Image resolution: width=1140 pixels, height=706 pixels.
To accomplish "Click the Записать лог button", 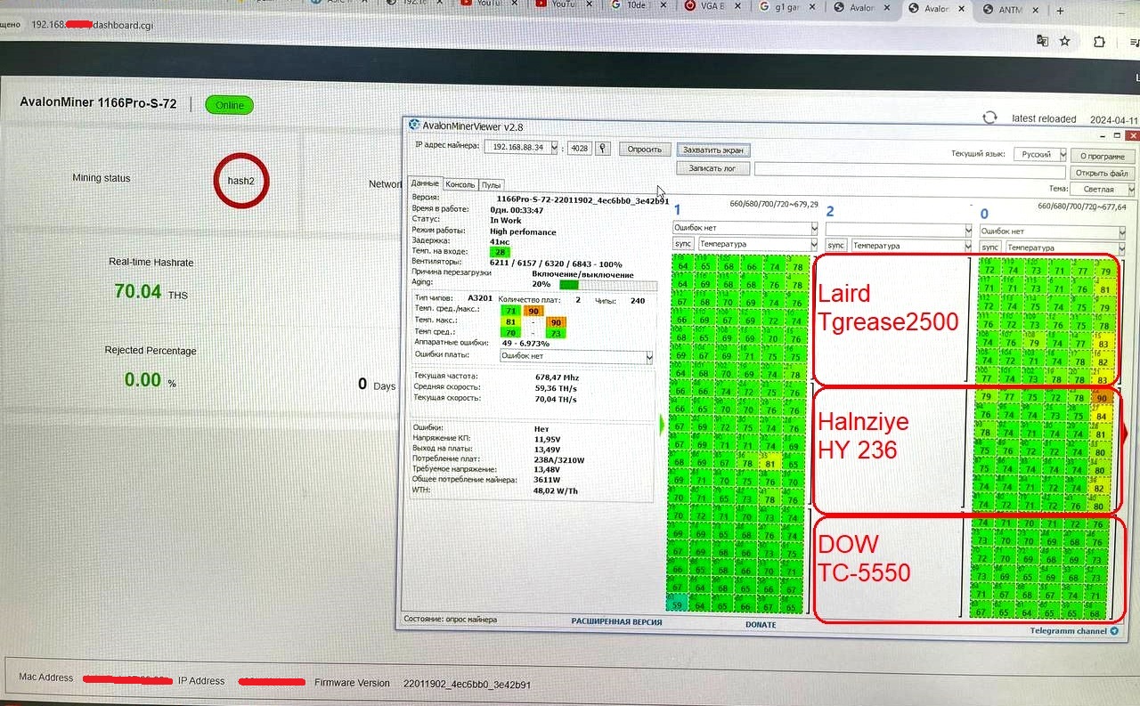I will coord(712,167).
